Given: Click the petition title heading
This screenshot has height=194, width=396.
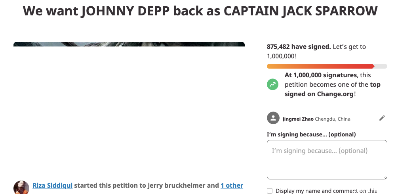Looking at the screenshot, I should pyautogui.click(x=200, y=11).
